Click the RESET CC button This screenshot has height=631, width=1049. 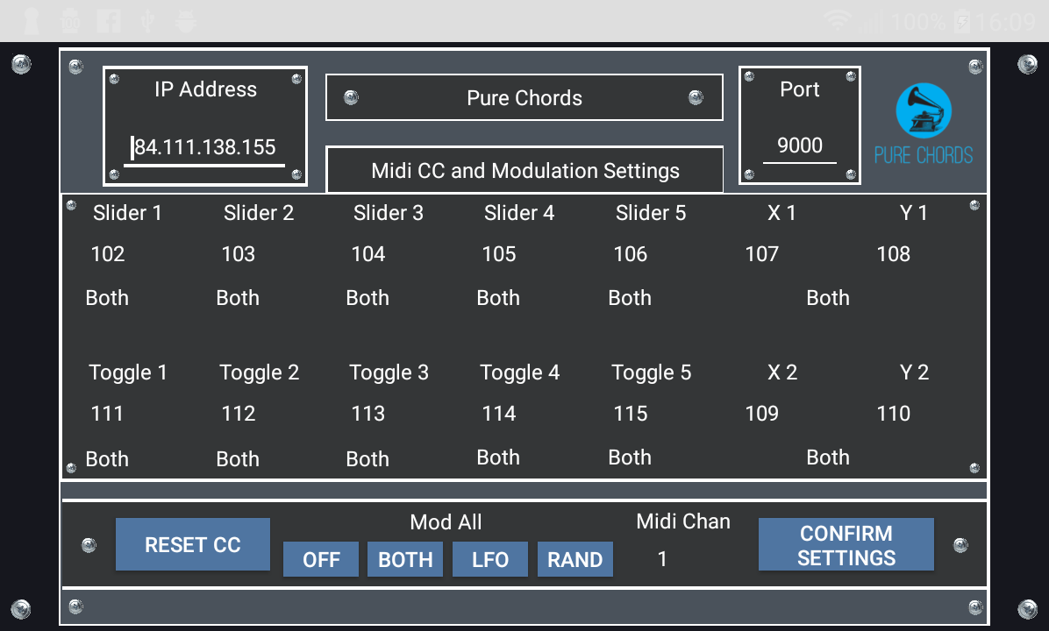pyautogui.click(x=193, y=544)
